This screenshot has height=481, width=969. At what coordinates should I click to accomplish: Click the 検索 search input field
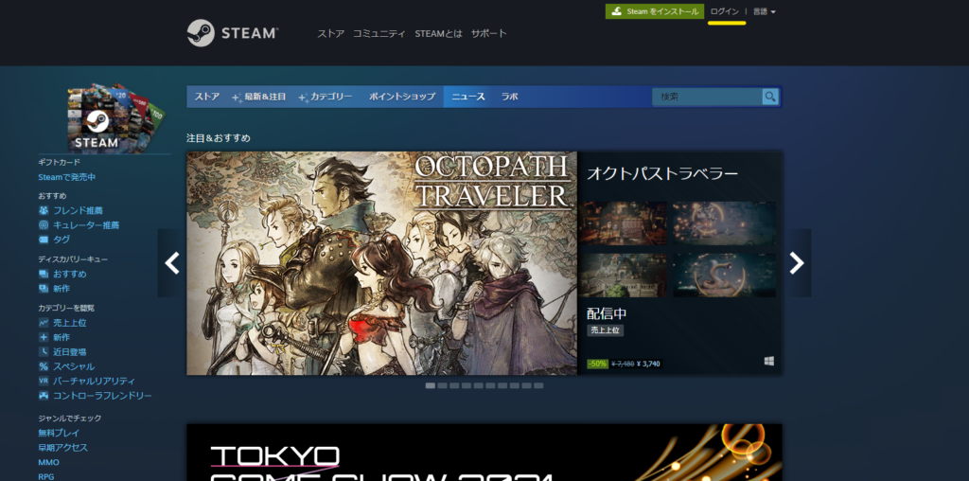point(707,97)
